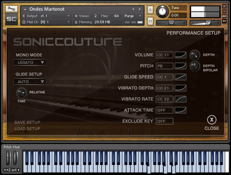Click the VOLUME CC 11 assignment field

click(x=164, y=55)
